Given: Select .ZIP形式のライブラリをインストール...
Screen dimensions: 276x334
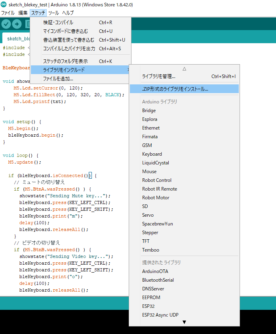Looking at the screenshot, I should click(184, 89).
